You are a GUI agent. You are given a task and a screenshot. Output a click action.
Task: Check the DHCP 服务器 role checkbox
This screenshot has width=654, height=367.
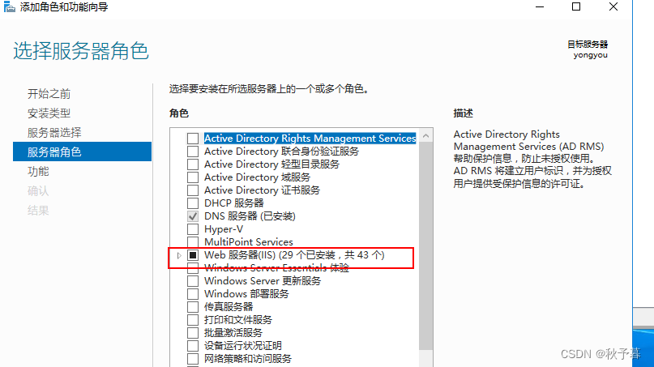[193, 203]
